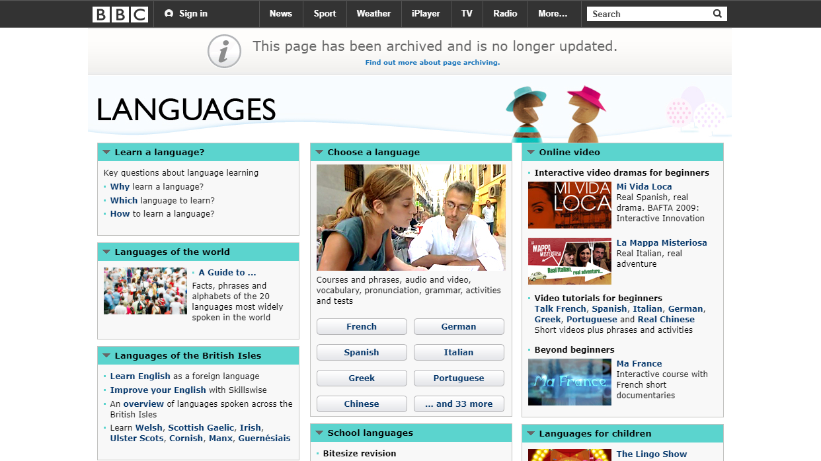Open the 'Real Chinese' link
The height and width of the screenshot is (461, 821).
click(x=666, y=320)
